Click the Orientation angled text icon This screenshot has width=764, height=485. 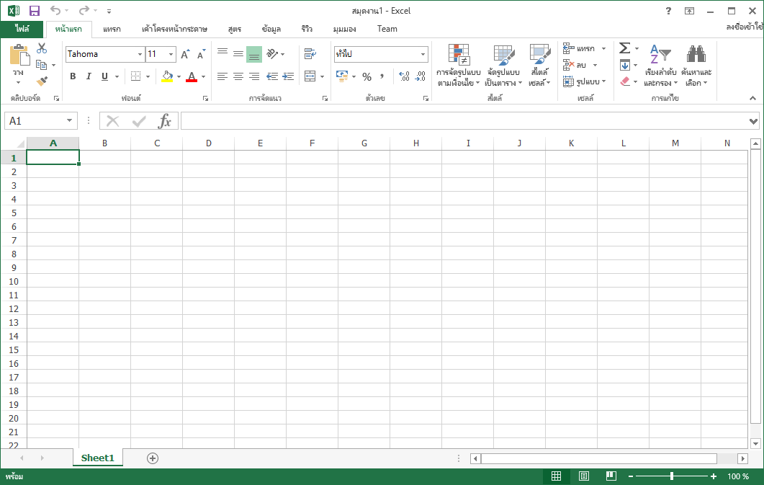[272, 53]
